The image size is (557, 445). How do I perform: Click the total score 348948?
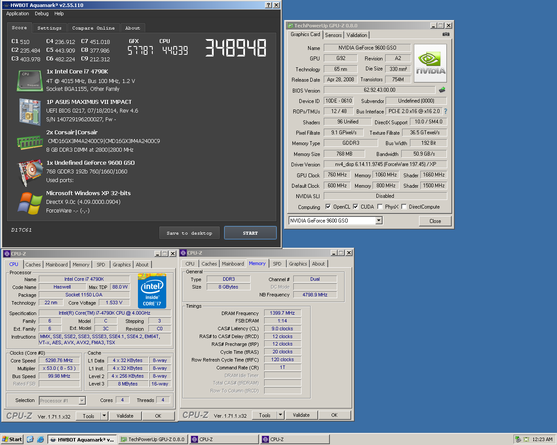[x=235, y=48]
